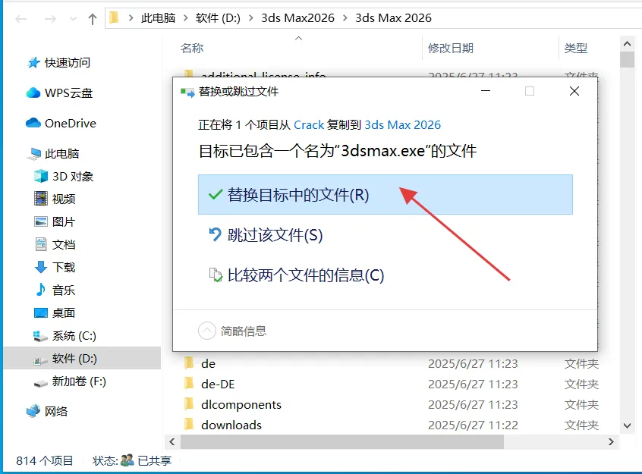Image resolution: width=642 pixels, height=474 pixels.
Task: Select the de-DE folder row
Action: 391,384
